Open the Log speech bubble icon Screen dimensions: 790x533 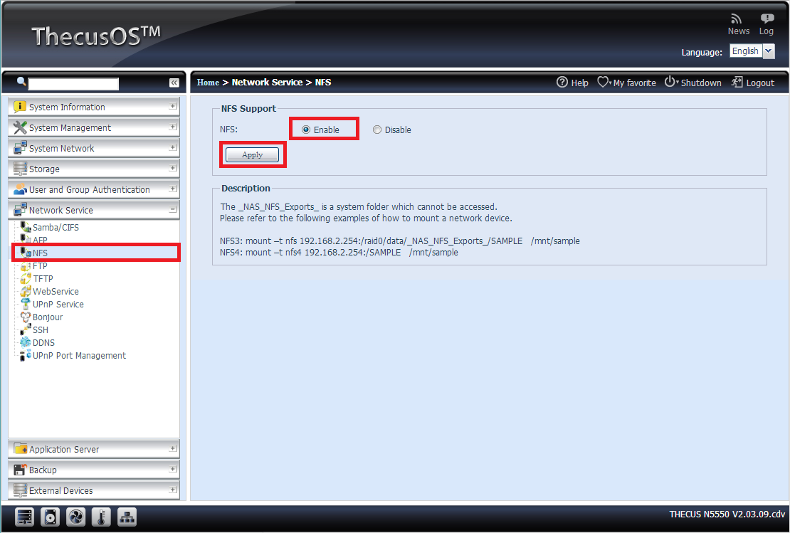[x=767, y=19]
